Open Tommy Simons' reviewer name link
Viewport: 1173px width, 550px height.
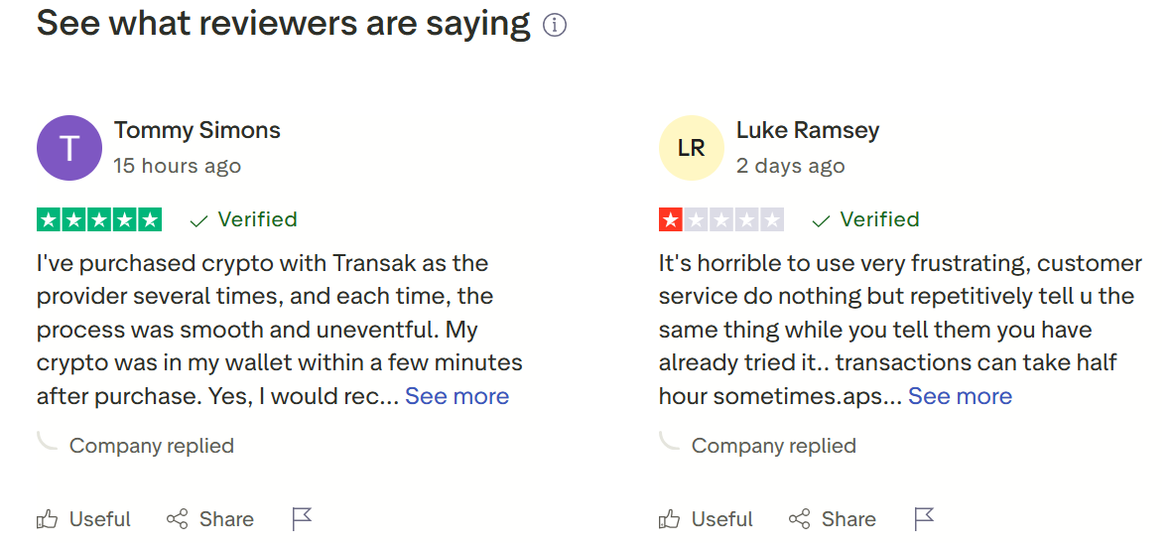(196, 130)
